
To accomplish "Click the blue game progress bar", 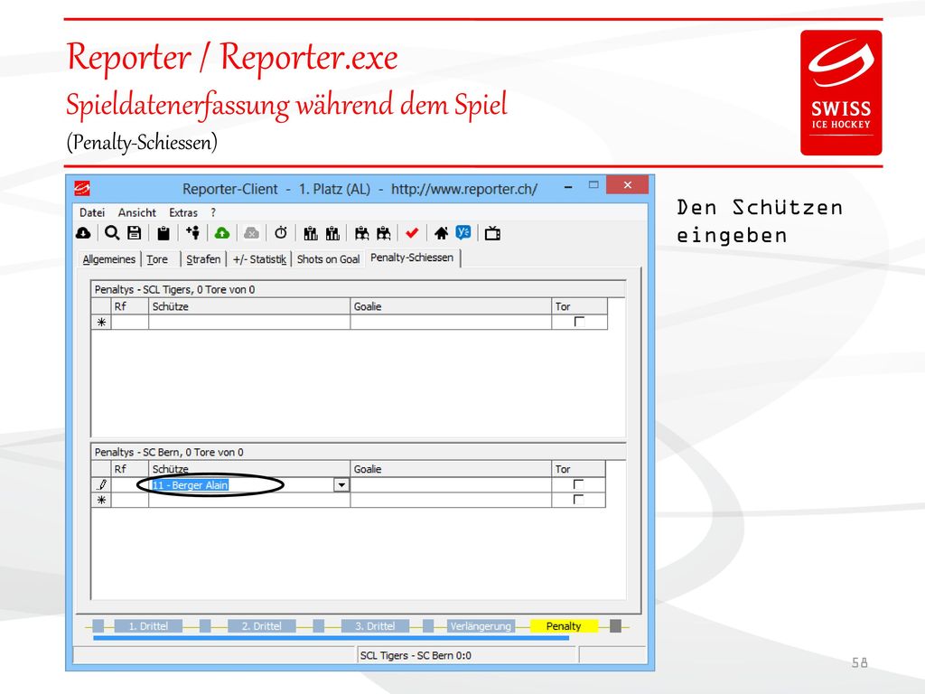I will 331,638.
